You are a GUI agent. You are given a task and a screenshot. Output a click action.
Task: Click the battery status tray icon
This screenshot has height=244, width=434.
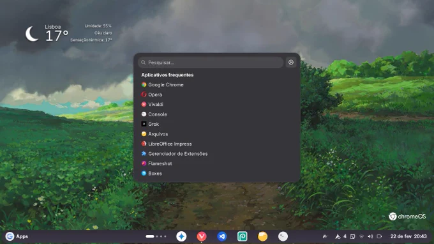point(380,236)
